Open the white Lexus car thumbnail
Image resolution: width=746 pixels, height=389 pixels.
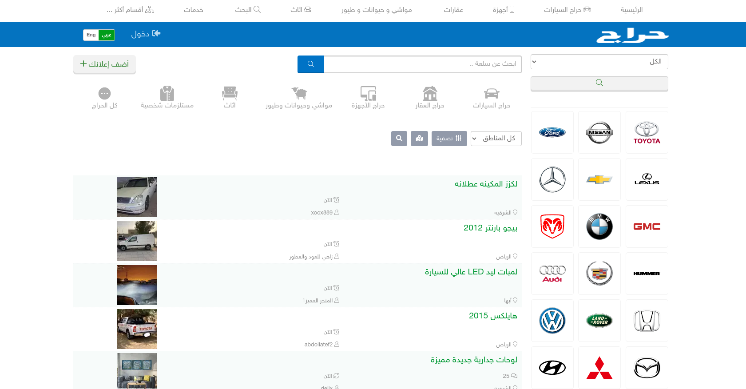point(137,197)
